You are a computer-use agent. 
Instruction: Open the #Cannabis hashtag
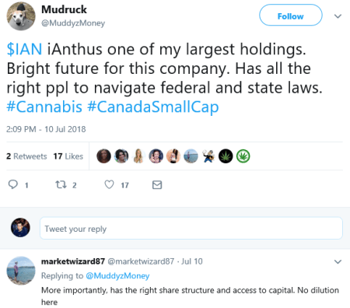click(44, 107)
